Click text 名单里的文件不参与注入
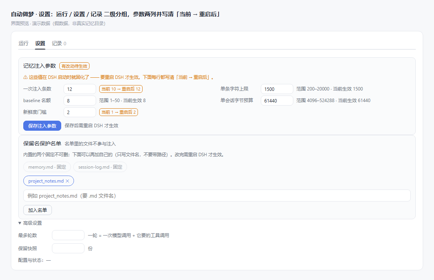This screenshot has width=434, height=280. [90, 144]
